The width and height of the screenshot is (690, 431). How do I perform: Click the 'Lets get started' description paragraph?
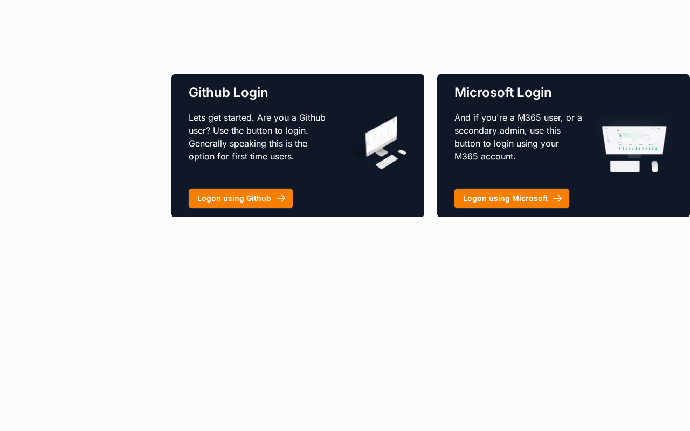click(257, 137)
